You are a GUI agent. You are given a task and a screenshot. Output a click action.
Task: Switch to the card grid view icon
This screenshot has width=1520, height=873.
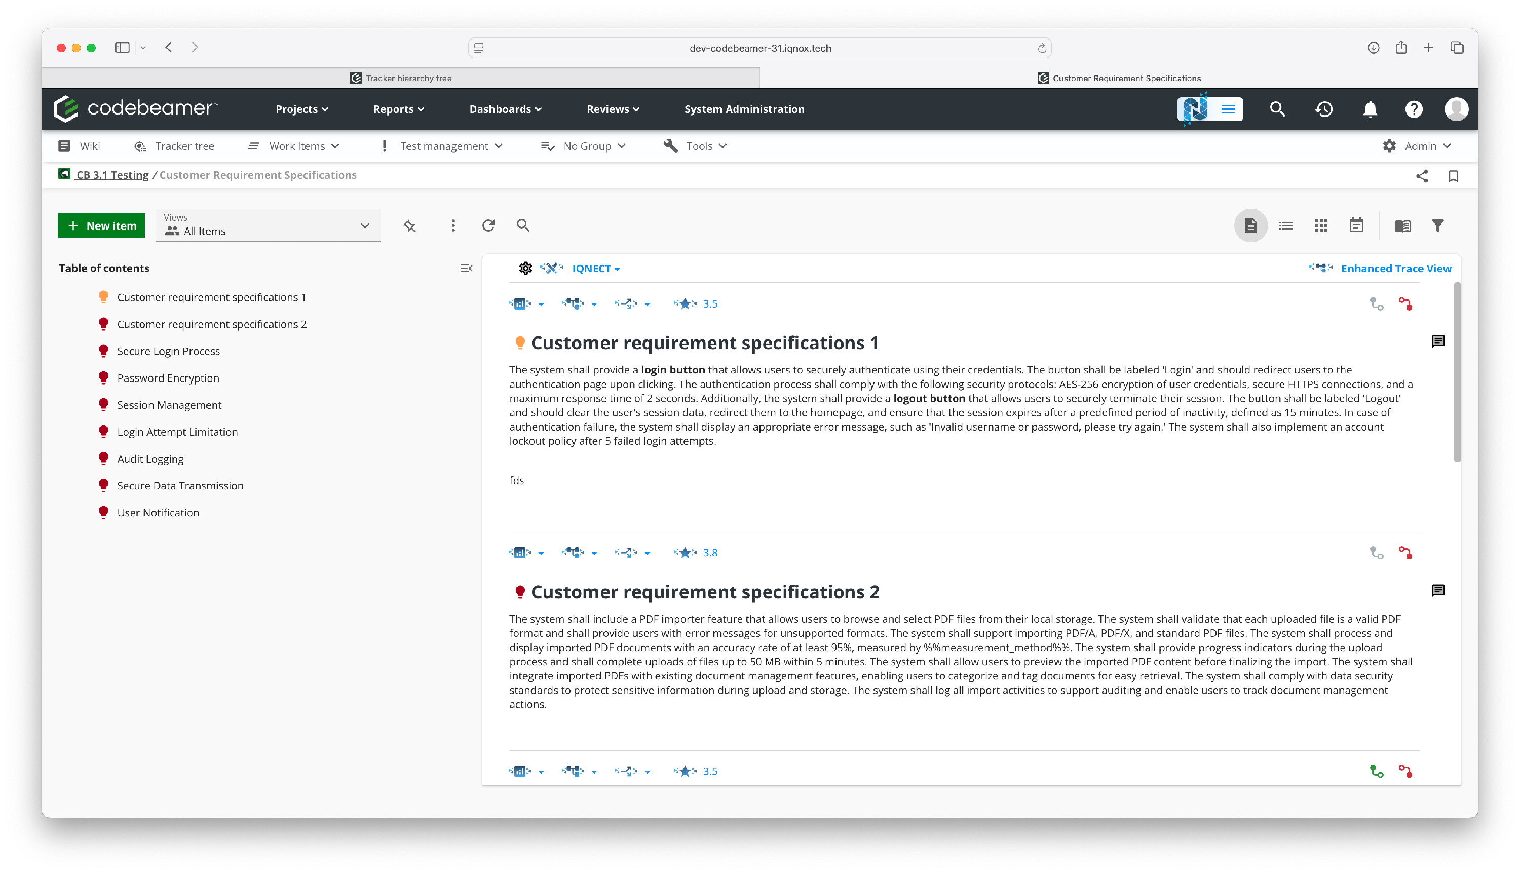(1321, 225)
